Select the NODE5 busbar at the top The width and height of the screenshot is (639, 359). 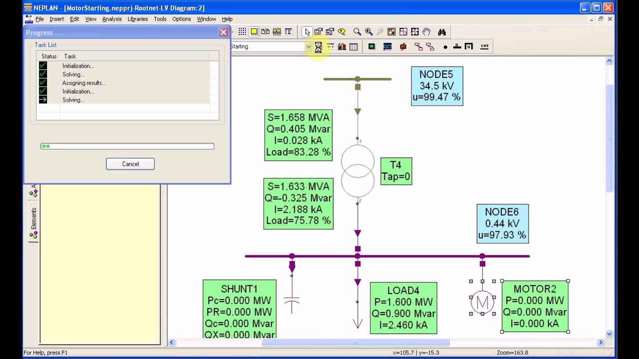tap(357, 79)
